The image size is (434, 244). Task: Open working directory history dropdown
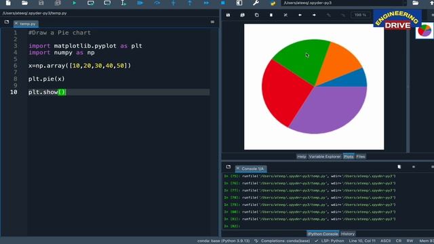pos(405,3)
